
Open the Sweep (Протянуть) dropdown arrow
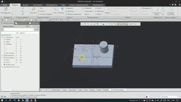tap(75, 11)
